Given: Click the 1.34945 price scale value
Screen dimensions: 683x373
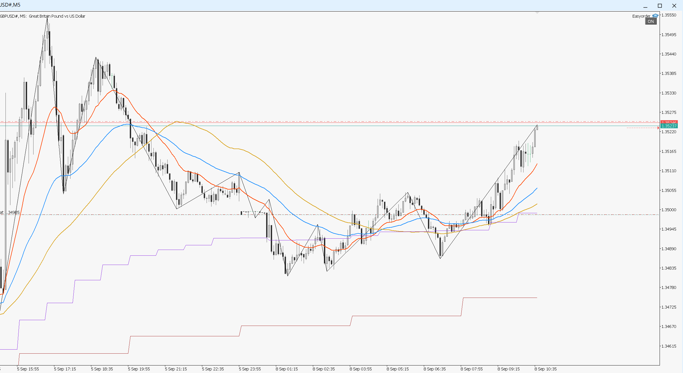Looking at the screenshot, I should [669, 229].
